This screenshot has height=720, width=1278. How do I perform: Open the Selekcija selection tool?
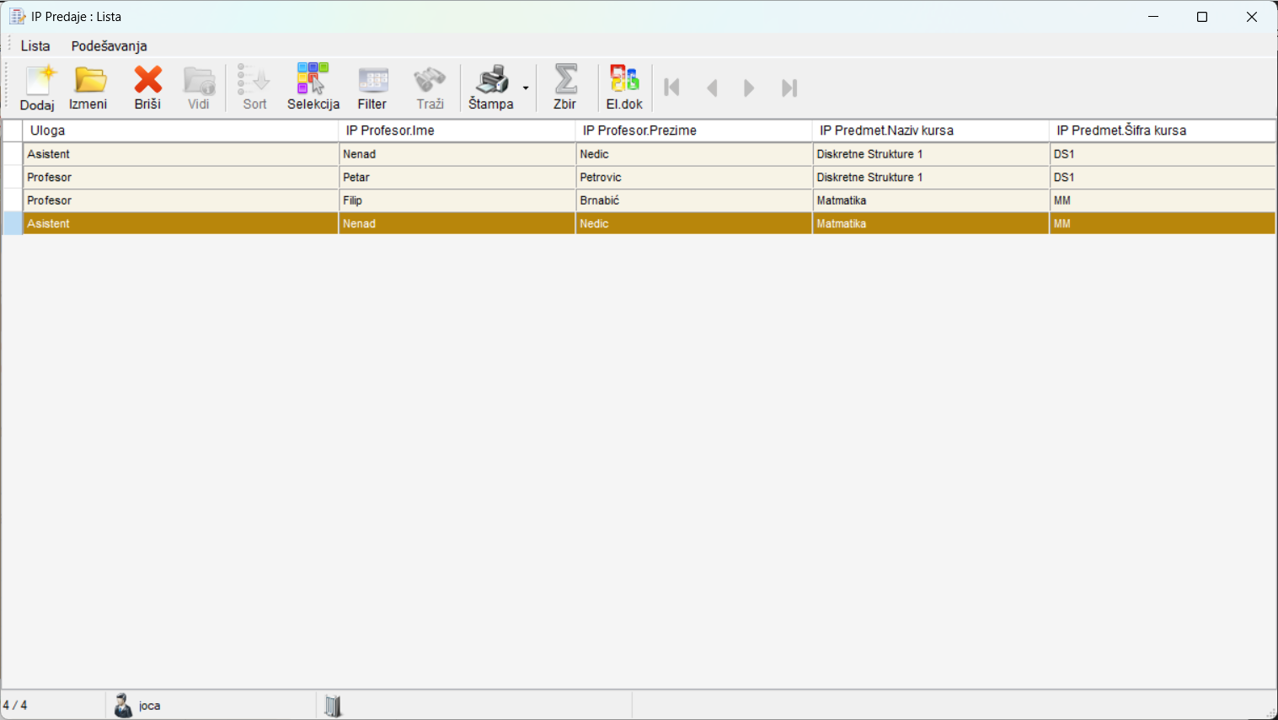point(313,88)
